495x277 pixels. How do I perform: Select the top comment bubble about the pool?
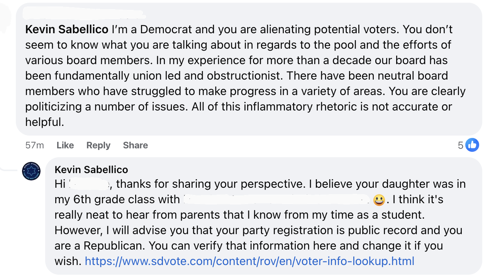tap(249, 70)
